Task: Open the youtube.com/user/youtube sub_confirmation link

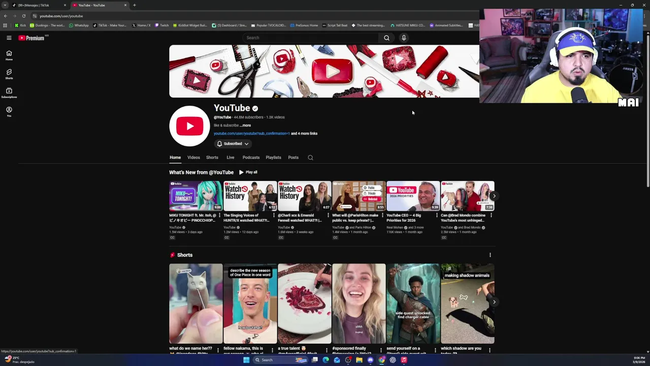Action: pos(251,133)
